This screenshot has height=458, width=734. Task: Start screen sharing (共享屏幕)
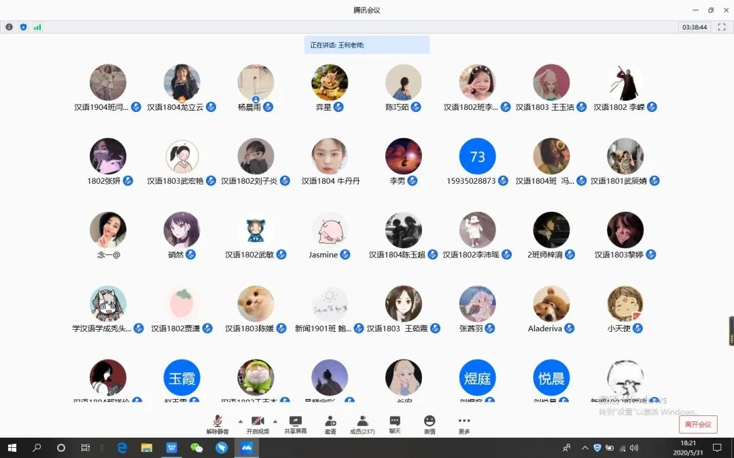tap(295, 423)
